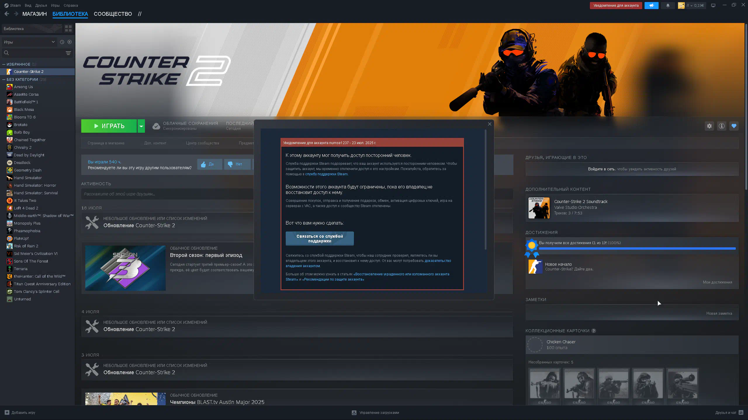Screen dimensions: 748x420
Task: Open game settings gear icon
Action: tap(709, 126)
